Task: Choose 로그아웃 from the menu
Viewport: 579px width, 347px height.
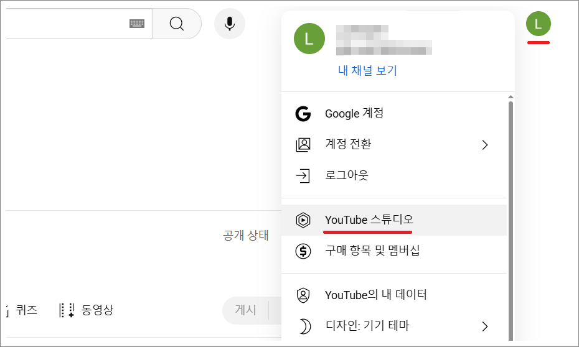Action: 394,175
